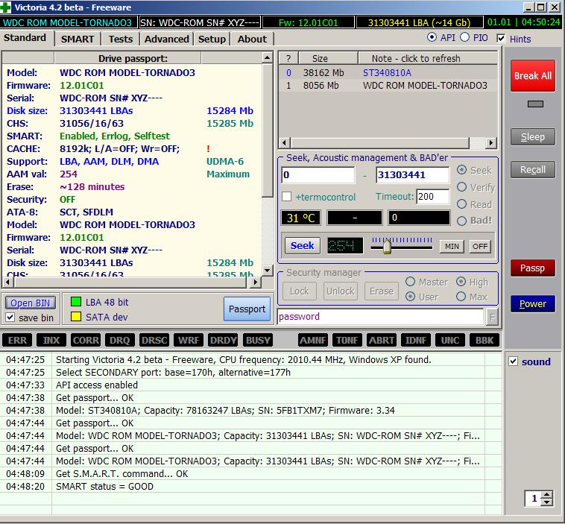
Task: Select the Max security level radio
Action: pos(461,297)
